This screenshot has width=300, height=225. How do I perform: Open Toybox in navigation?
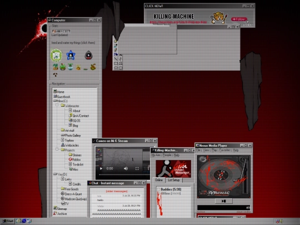pyautogui.click(x=67, y=140)
